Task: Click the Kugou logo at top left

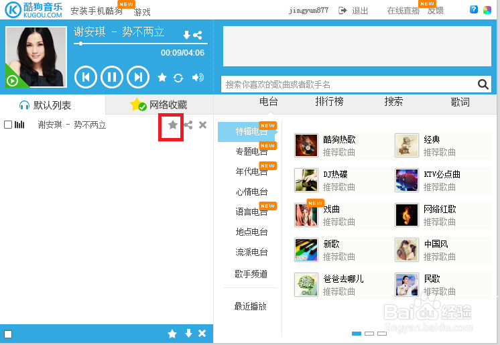Action: pyautogui.click(x=34, y=9)
